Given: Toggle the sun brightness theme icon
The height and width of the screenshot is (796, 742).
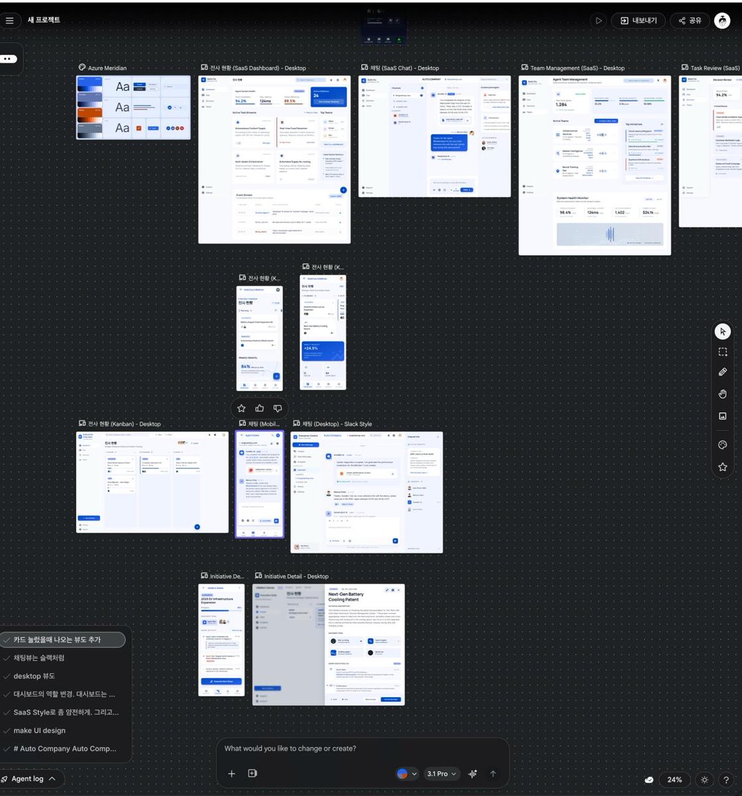Looking at the screenshot, I should tap(705, 779).
